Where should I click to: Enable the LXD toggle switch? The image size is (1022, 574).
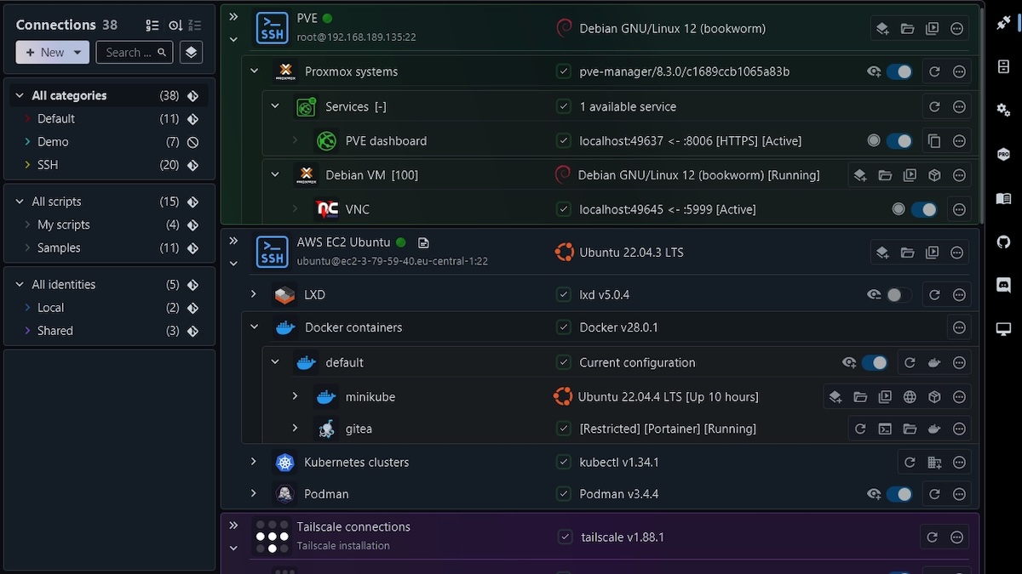(x=899, y=295)
